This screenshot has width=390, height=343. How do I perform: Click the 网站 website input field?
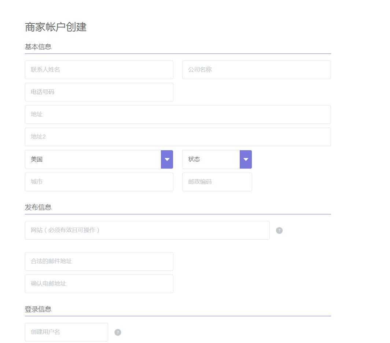147,230
